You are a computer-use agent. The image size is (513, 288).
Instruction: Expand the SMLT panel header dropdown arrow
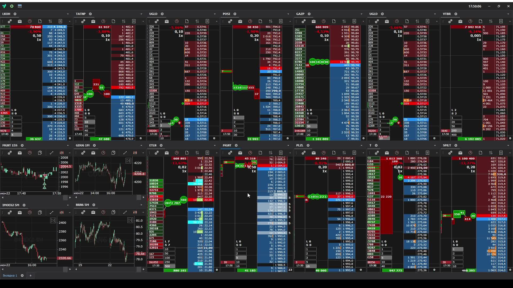pyautogui.click(x=508, y=145)
